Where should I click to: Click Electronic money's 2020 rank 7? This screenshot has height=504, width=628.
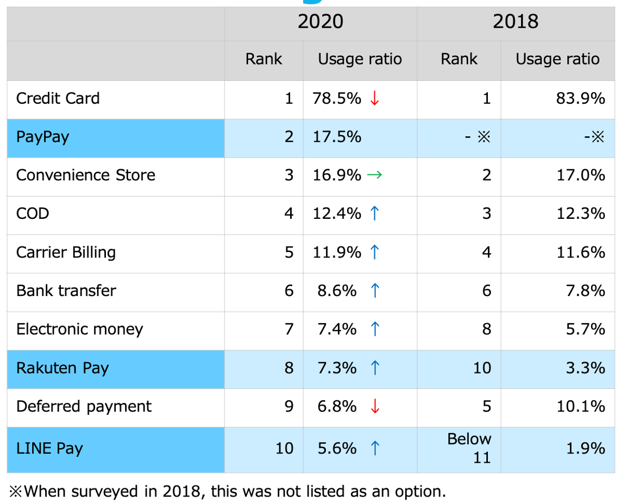pos(289,329)
